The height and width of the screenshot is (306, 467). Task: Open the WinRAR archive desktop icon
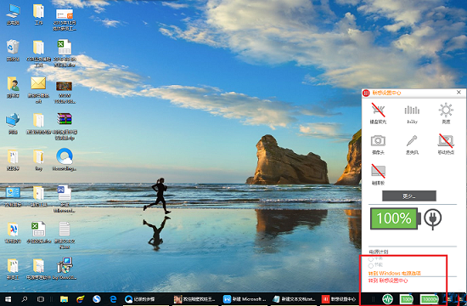point(65,127)
